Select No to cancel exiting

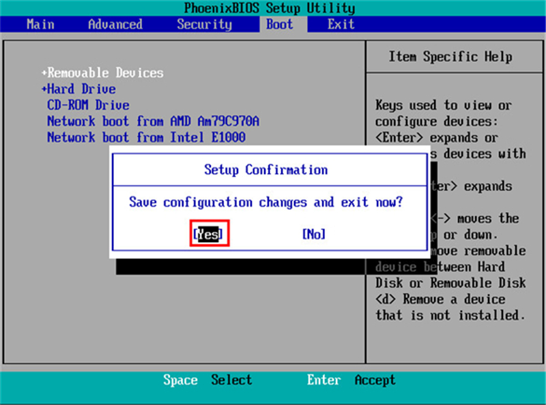[313, 234]
